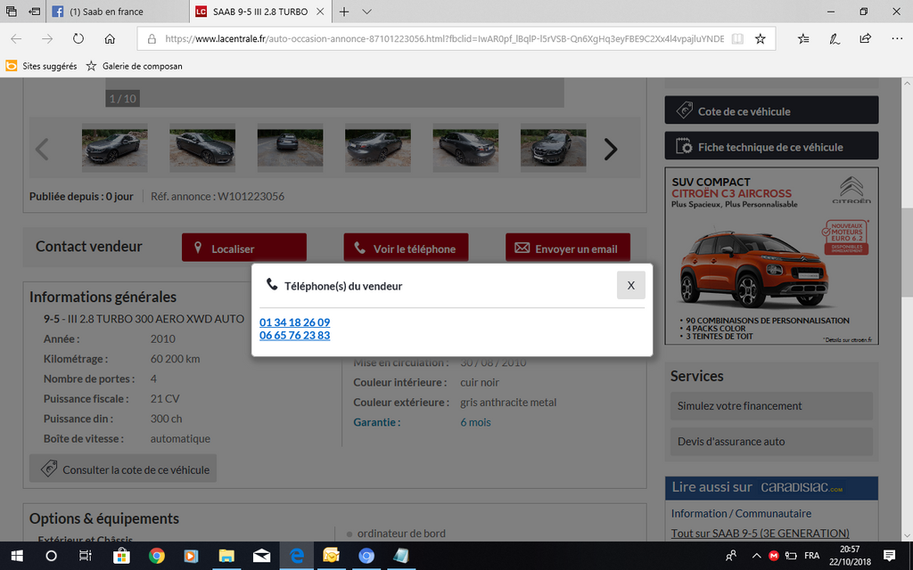The image size is (913, 570).
Task: Click Consulter la cote de ce véhicule
Action: 123,468
